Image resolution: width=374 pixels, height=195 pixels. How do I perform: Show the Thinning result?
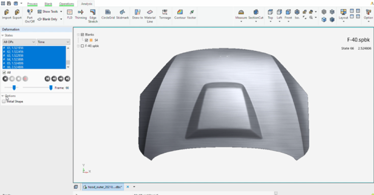(81, 14)
